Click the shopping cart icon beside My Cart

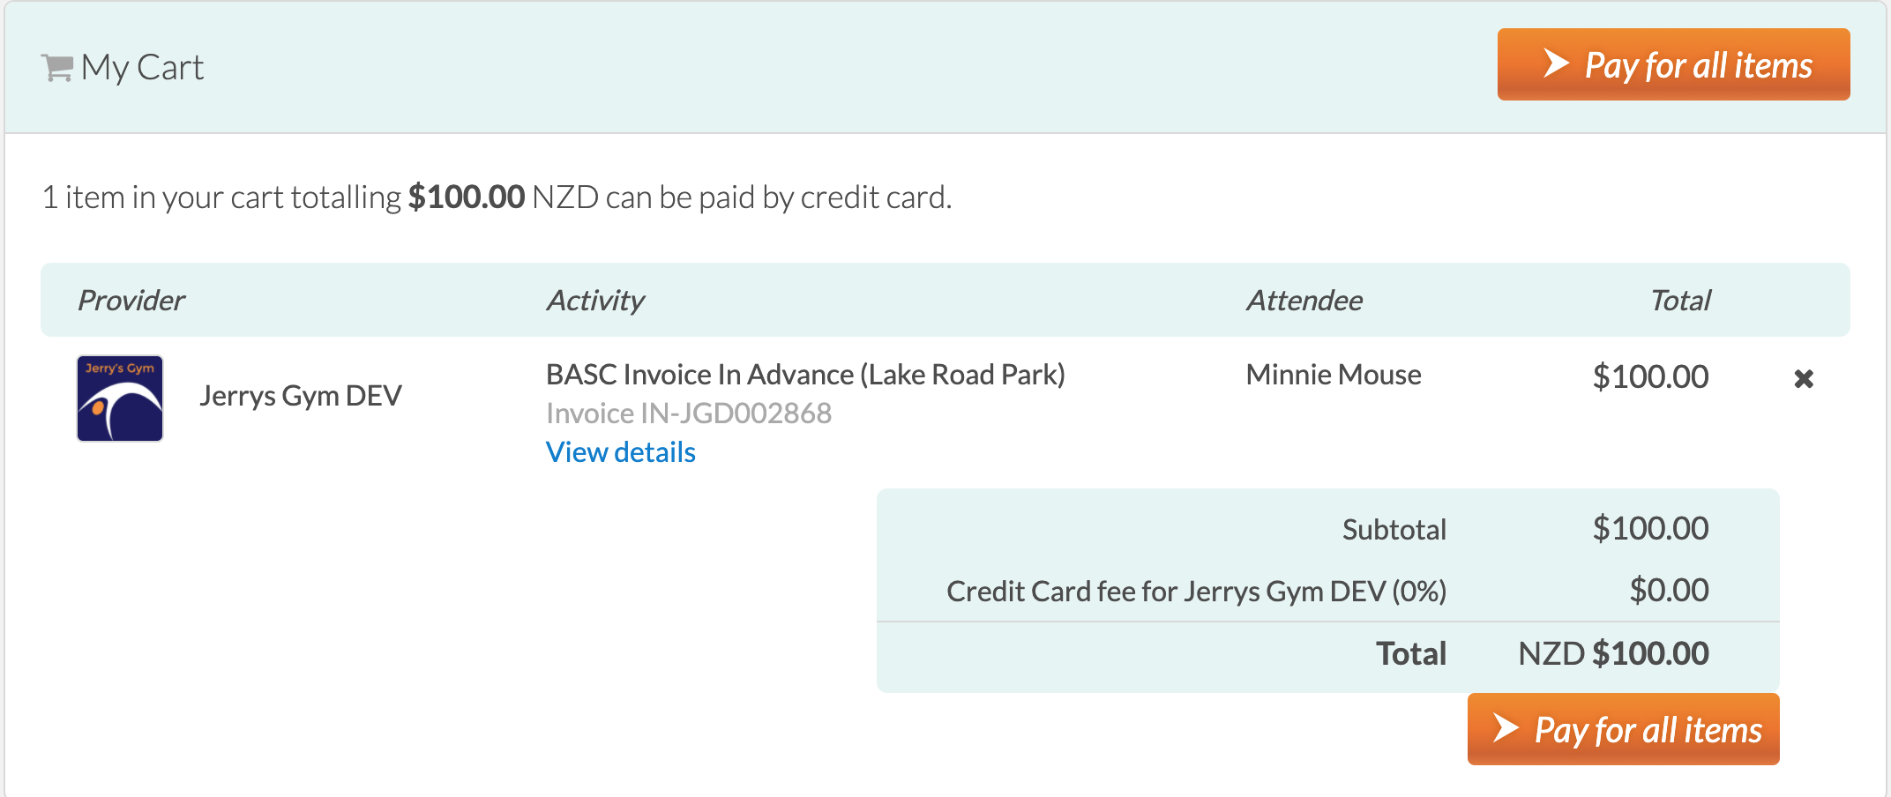point(57,68)
